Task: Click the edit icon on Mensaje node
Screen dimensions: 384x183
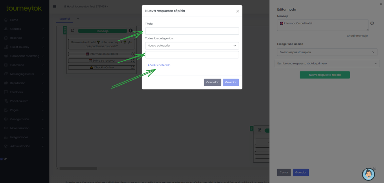Action: tap(73, 30)
